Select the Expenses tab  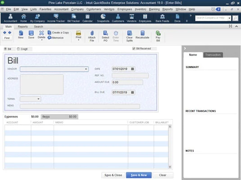coord(22,117)
